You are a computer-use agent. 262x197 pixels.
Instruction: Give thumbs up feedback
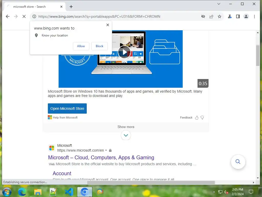197,117
